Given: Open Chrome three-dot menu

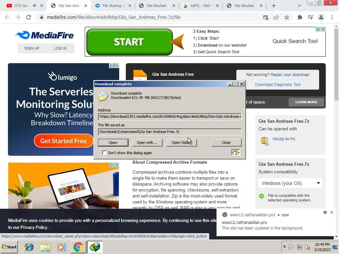Looking at the screenshot, I should pos(332,17).
